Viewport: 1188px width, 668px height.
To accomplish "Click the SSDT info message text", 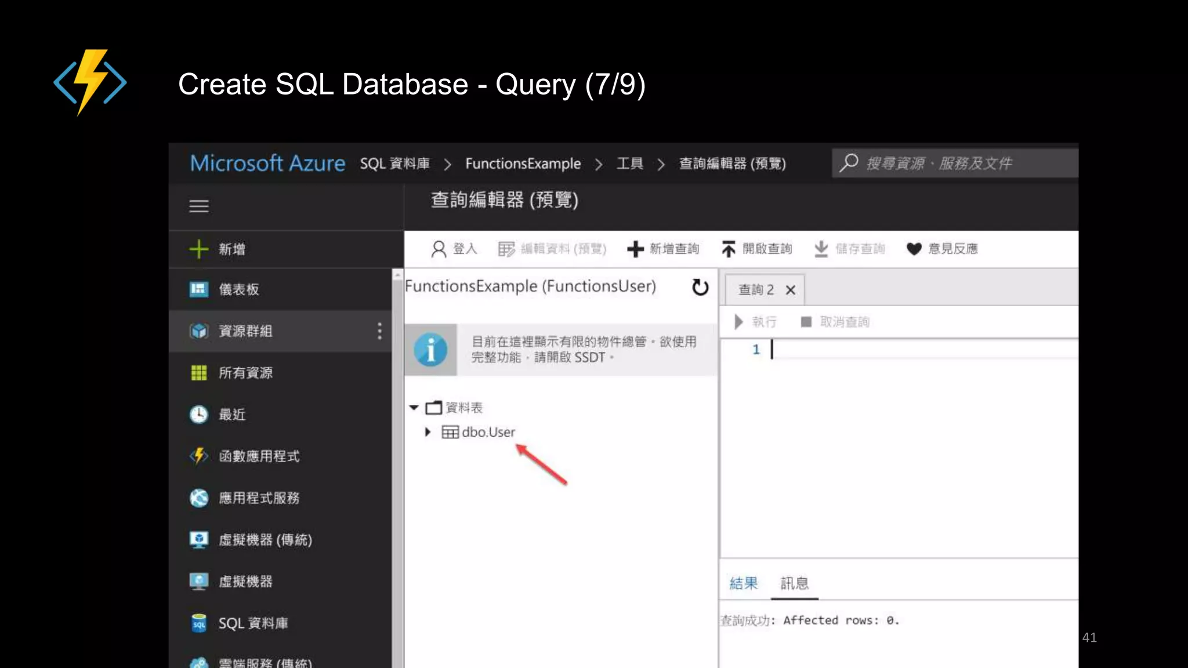I will point(584,350).
